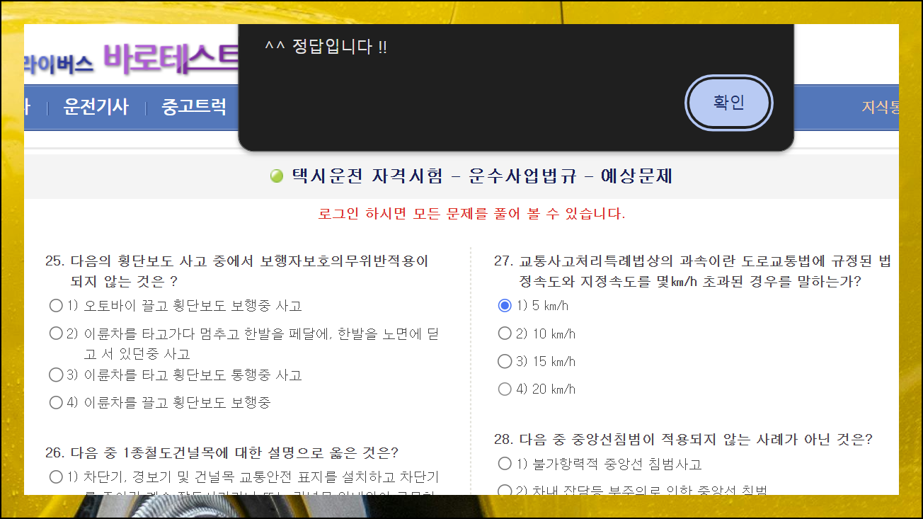The height and width of the screenshot is (519, 923).
Task: Click the ^^ 정답입니다 !! alert message
Action: 326,47
